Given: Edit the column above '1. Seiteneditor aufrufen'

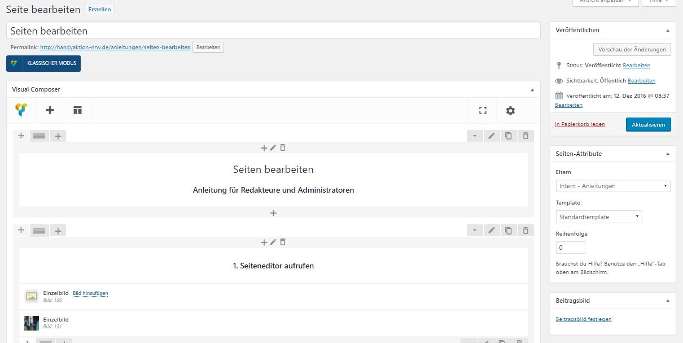Looking at the screenshot, I should [x=273, y=242].
